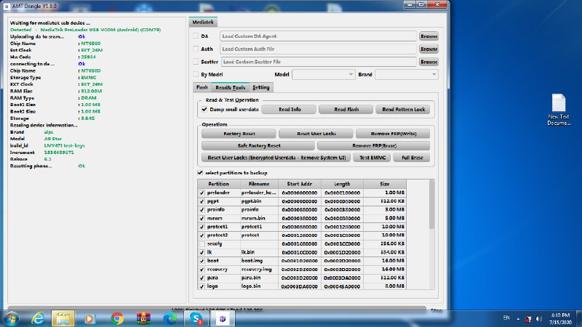This screenshot has width=582, height=327.
Task: Tick the By Model checkbox
Action: coord(196,74)
